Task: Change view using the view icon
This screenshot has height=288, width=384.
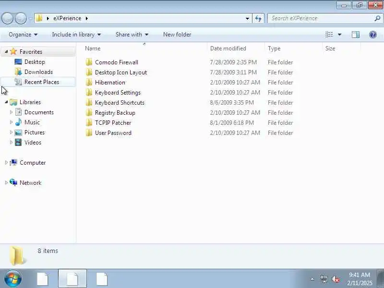Action: coord(329,35)
